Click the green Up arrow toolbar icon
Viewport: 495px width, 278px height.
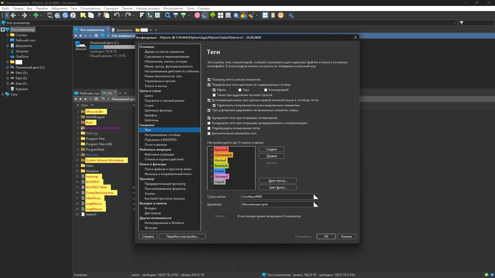point(36,15)
